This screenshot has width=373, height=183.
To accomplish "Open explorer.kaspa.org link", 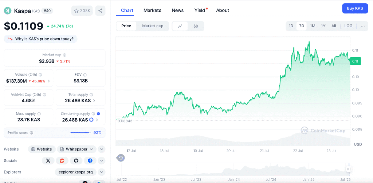I will pos(75,172).
